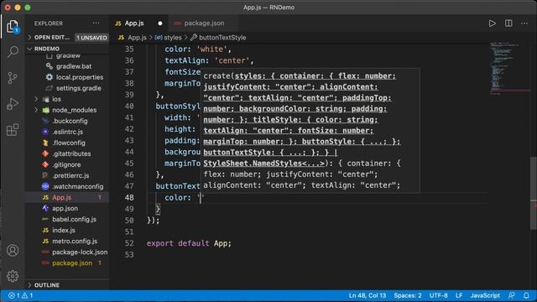The width and height of the screenshot is (537, 302).
Task: Open gradlew.bat file
Action: (x=74, y=66)
